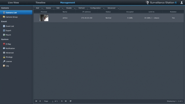Click the Export icon
The width and height of the screenshot is (185, 104).
pos(4,31)
